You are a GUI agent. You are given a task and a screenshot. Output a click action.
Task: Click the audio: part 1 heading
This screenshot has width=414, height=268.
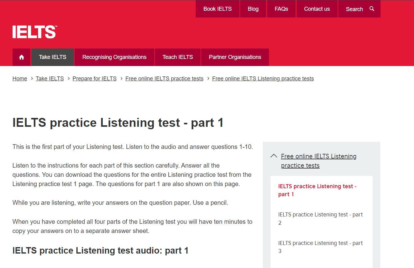click(100, 251)
